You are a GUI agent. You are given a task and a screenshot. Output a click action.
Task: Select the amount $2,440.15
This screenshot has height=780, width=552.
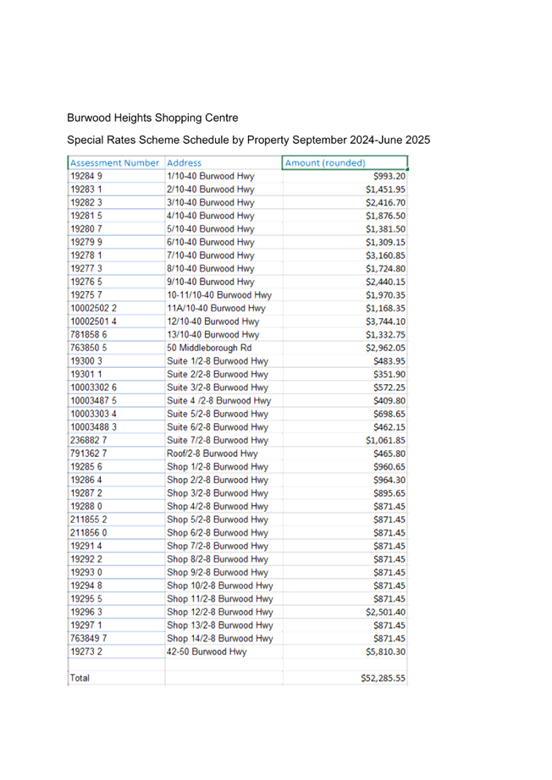pyautogui.click(x=385, y=282)
